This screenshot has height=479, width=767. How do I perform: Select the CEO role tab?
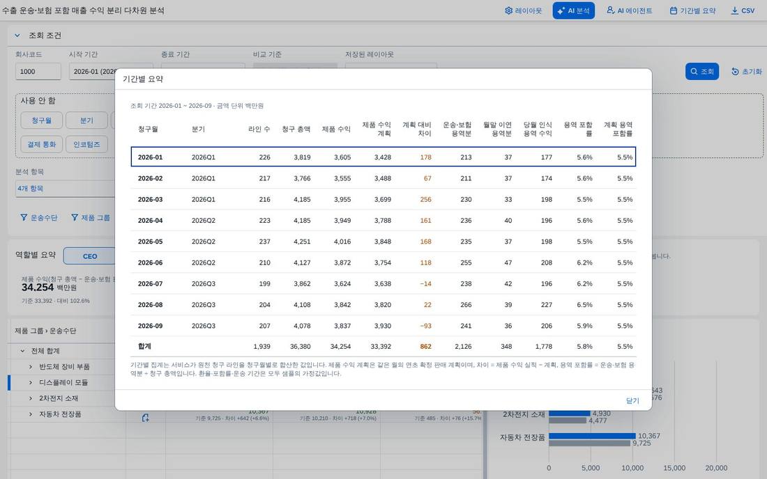(89, 256)
